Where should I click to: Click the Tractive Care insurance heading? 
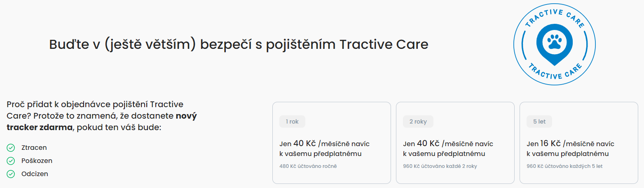(239, 44)
